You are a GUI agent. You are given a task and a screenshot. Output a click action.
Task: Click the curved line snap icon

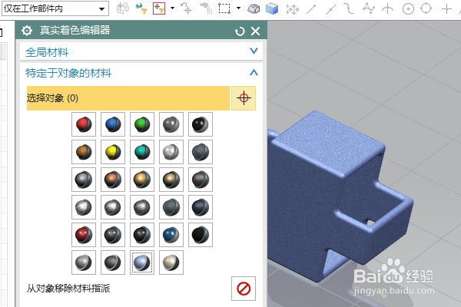349,8
